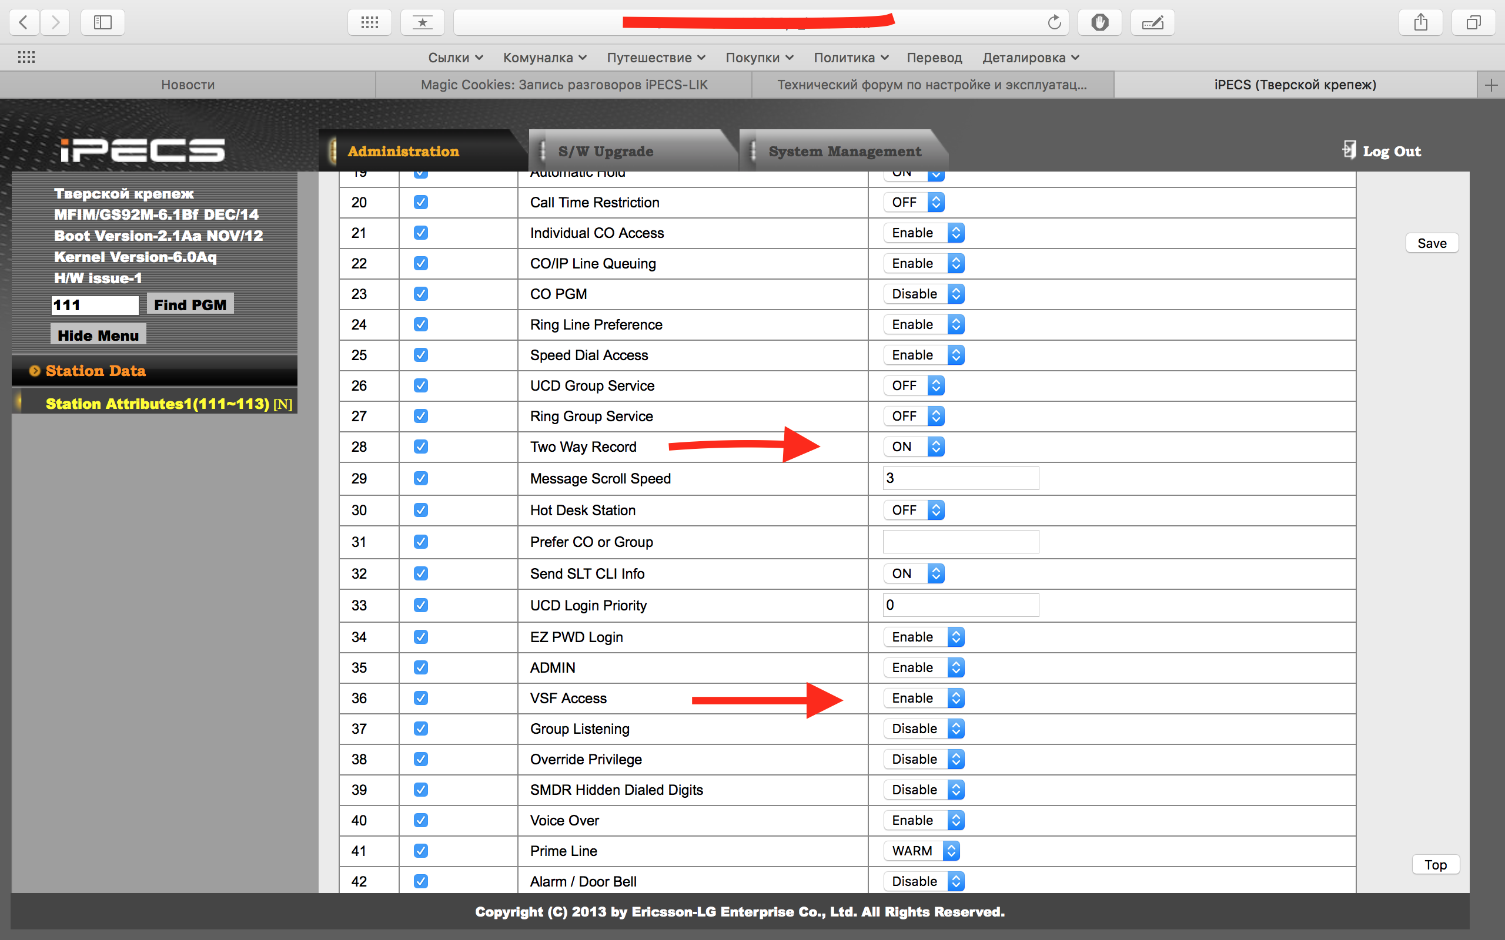The width and height of the screenshot is (1505, 940).
Task: Toggle checkbox for VSF Access row
Action: (421, 697)
